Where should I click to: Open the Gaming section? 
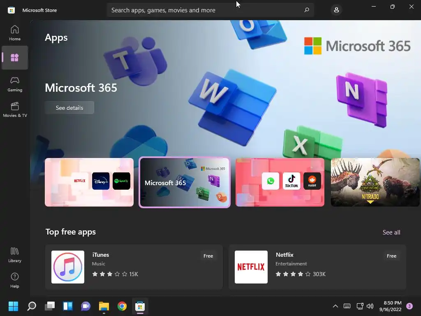coord(15,84)
